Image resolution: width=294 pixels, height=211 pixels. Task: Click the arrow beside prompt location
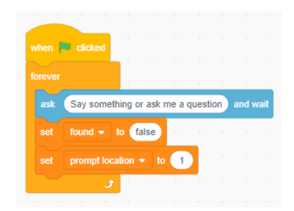point(142,161)
